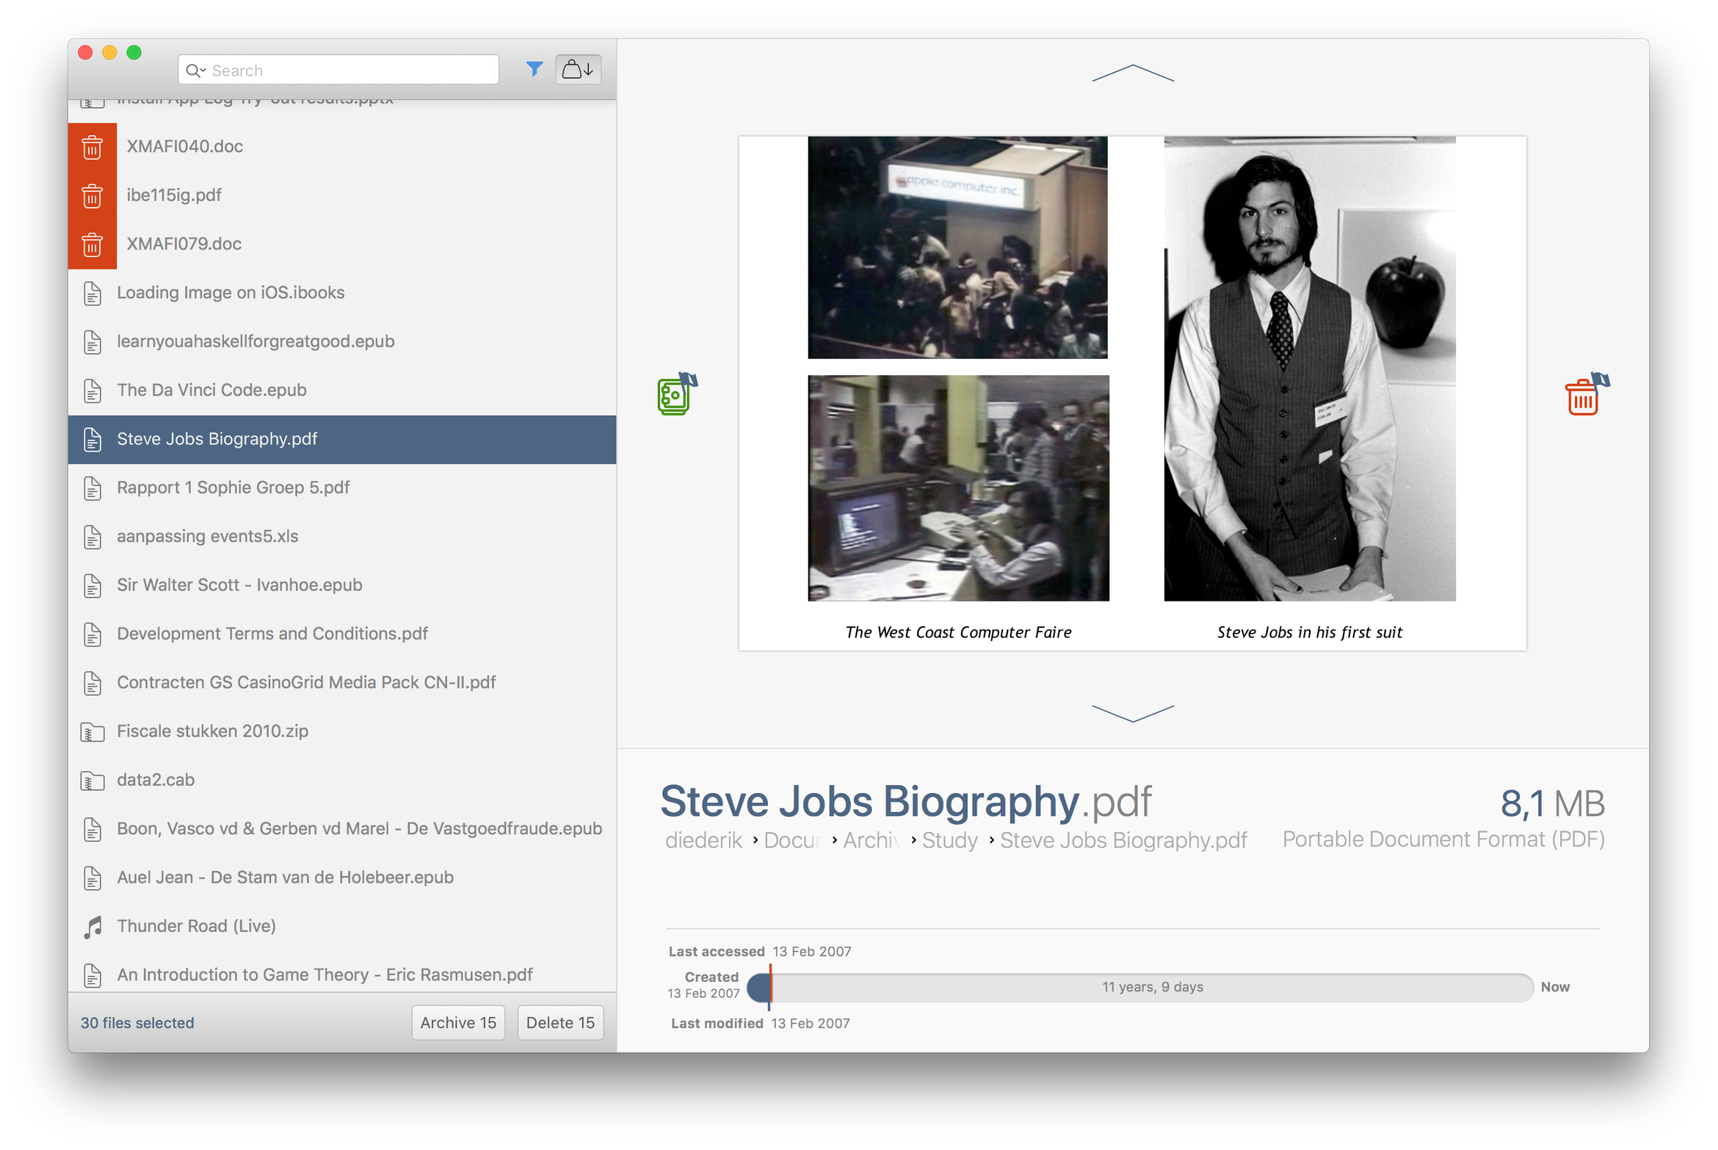Select data2.cab archive row
The width and height of the screenshot is (1718, 1150).
click(x=342, y=780)
